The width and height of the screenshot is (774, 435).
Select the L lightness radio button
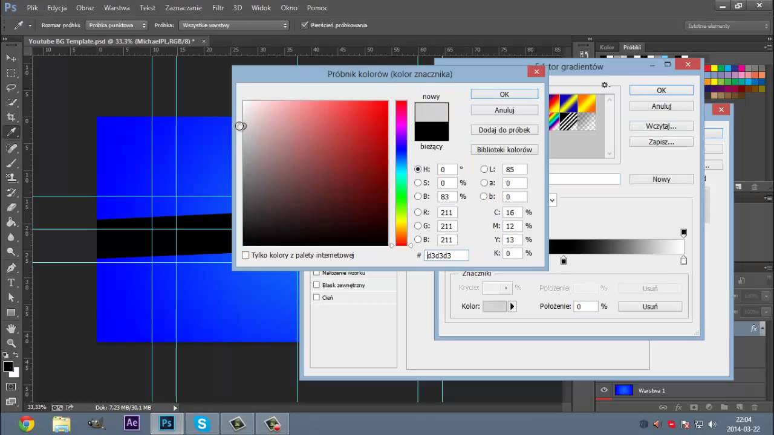click(484, 169)
